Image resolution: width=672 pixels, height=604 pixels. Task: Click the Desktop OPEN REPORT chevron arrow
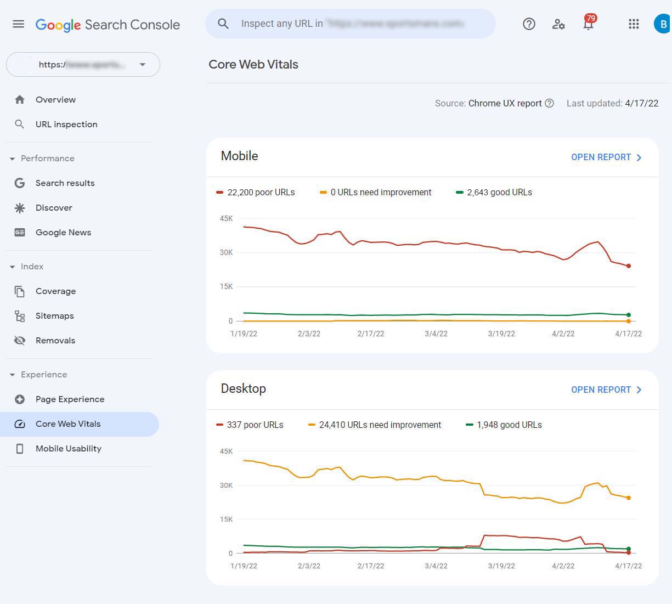(x=639, y=390)
